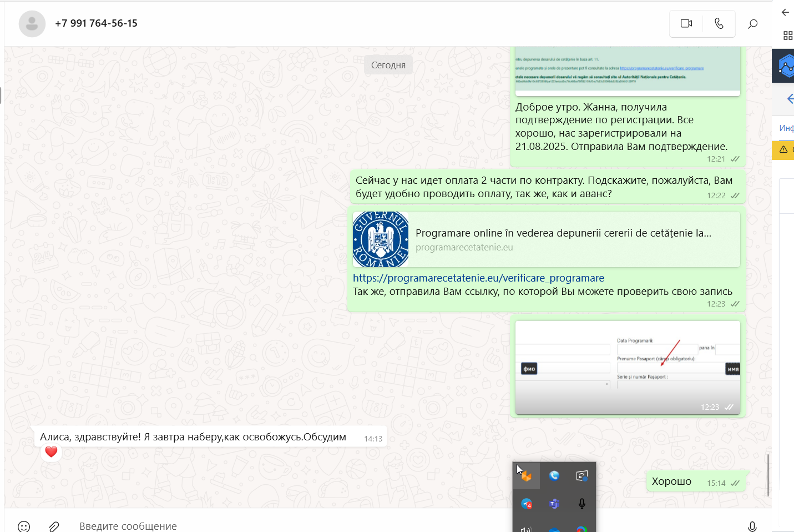Click the microphone tray icon
Viewport: 794px width, 532px height.
click(x=581, y=504)
